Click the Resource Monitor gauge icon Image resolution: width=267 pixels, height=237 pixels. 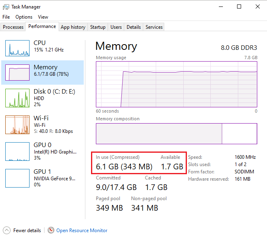(x=51, y=231)
